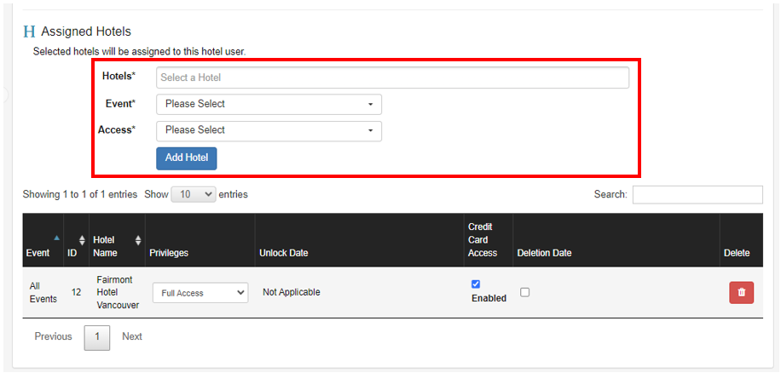Go to the Next page
781x373 pixels.
132,336
